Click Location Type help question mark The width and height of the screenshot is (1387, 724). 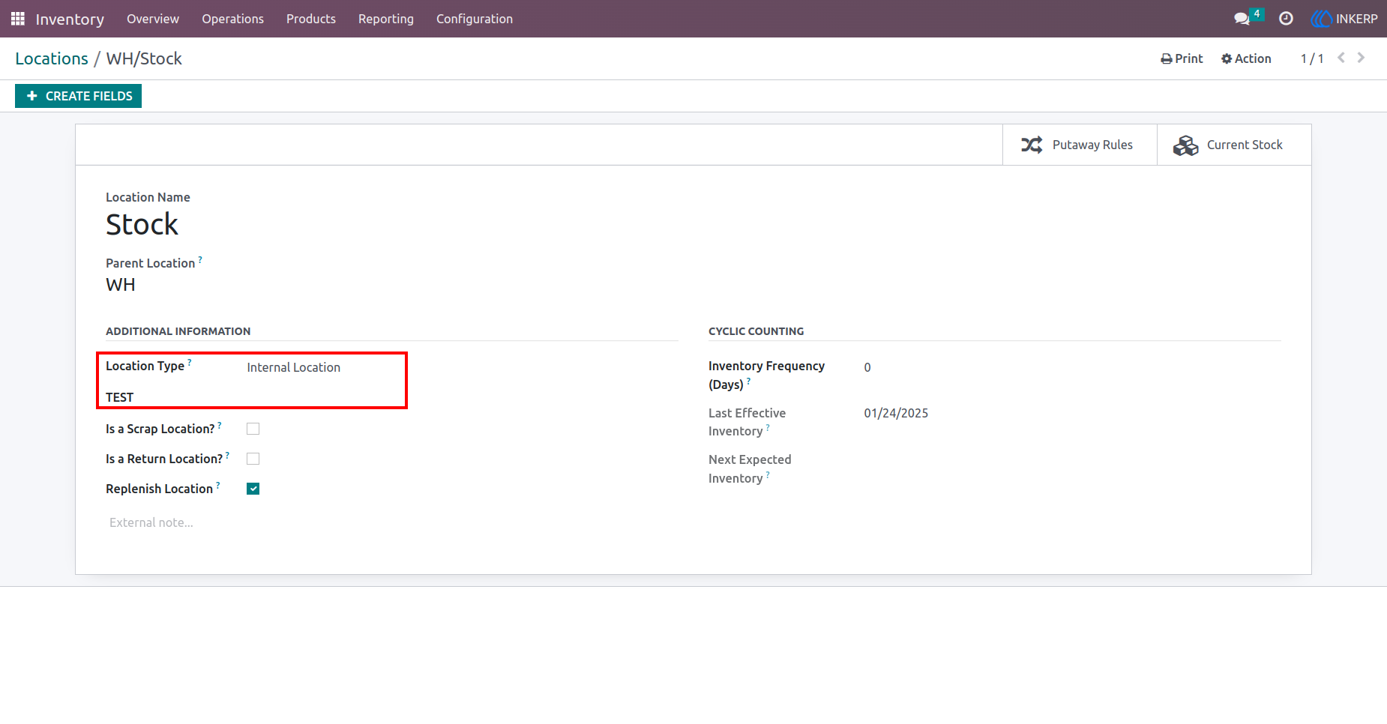coord(190,362)
